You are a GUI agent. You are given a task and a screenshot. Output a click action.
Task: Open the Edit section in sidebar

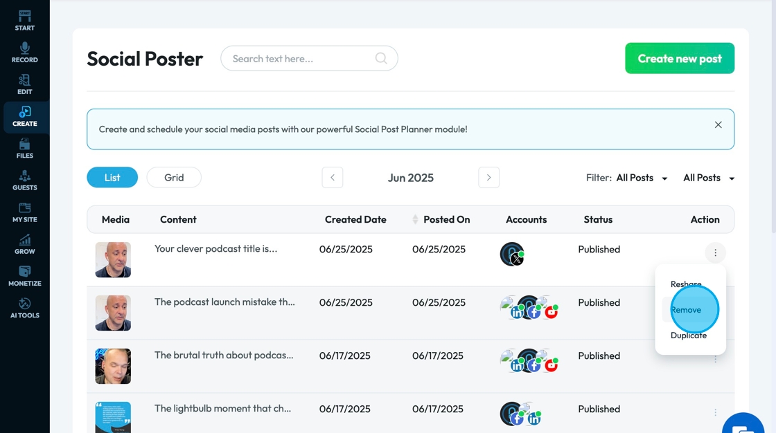(x=24, y=84)
